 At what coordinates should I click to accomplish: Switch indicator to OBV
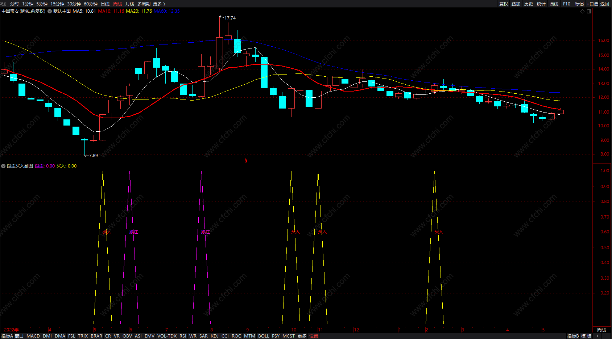[x=127, y=336]
